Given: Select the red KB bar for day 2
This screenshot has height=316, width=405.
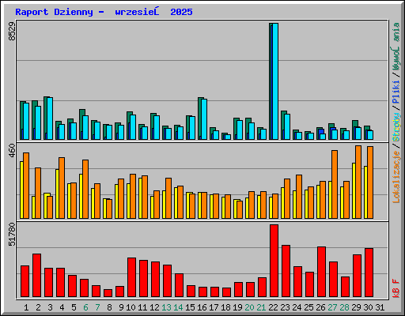Looking at the screenshot, I should (36, 276).
